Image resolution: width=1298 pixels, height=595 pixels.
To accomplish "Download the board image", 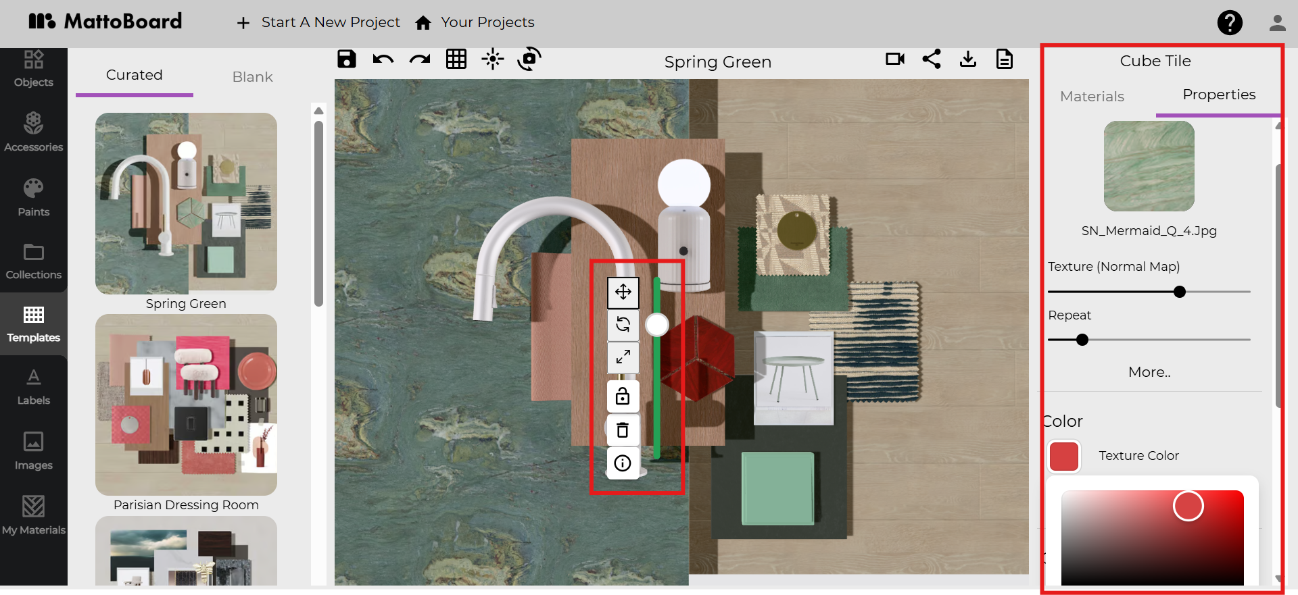I will tap(968, 59).
